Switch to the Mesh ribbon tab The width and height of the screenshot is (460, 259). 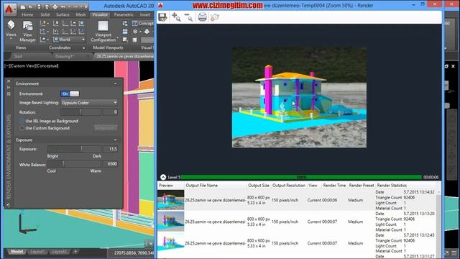pyautogui.click(x=80, y=14)
